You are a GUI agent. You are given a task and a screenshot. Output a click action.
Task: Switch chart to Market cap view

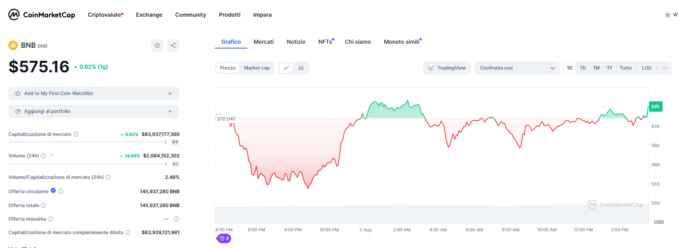point(257,68)
